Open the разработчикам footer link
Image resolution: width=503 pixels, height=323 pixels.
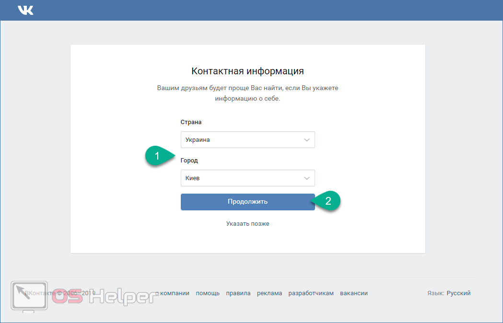point(311,293)
